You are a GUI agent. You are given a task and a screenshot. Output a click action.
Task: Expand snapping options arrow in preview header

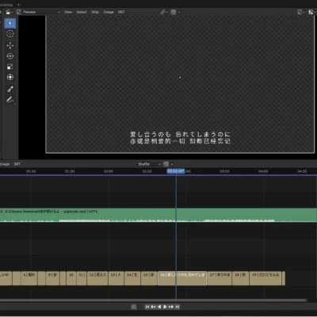click(x=179, y=12)
